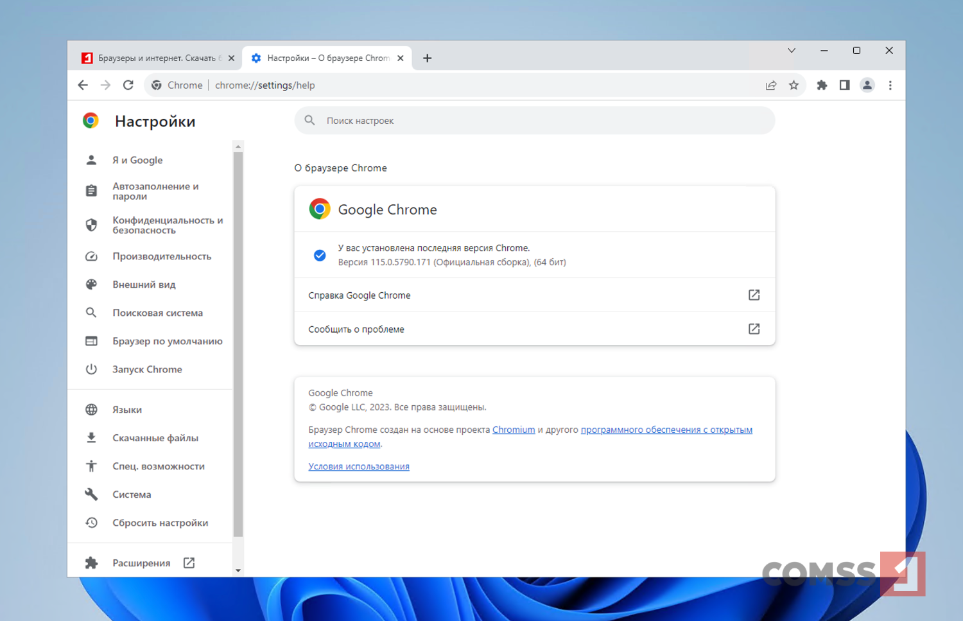Open Условия использования link

click(359, 466)
